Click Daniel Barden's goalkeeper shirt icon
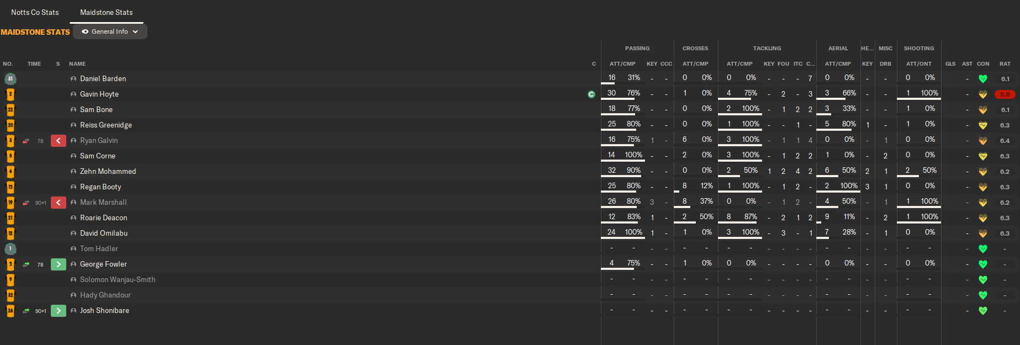 (10, 79)
